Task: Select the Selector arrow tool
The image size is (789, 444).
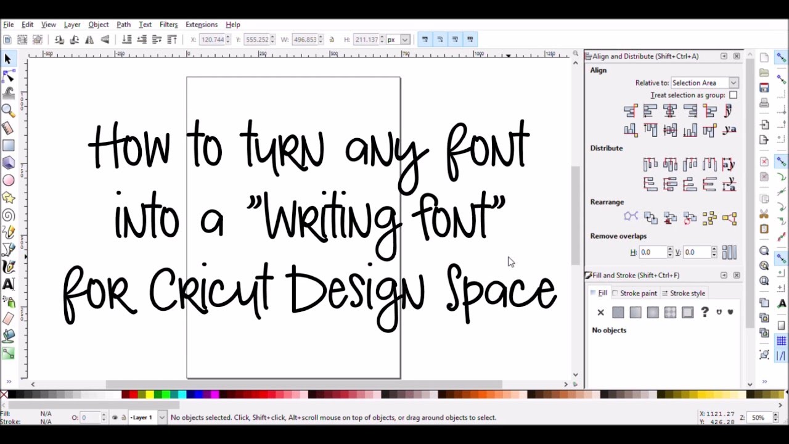Action: [8, 59]
